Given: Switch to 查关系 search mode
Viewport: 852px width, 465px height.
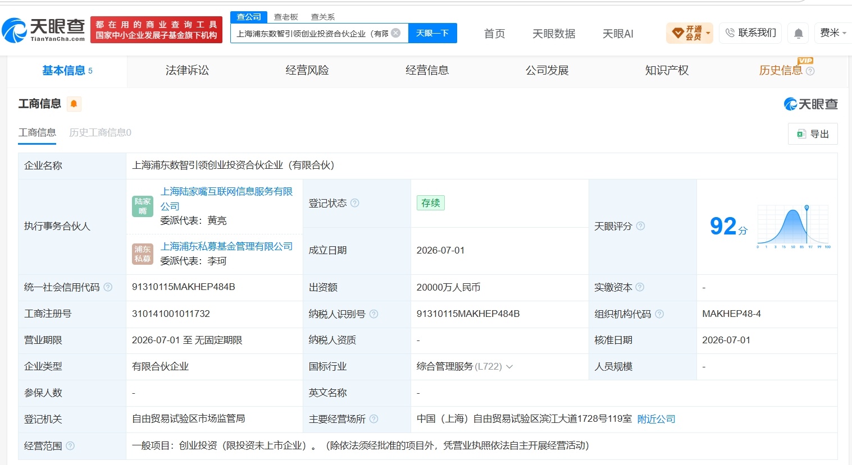Looking at the screenshot, I should point(323,17).
